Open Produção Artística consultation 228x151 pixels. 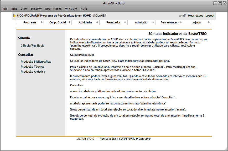pyautogui.click(x=33, y=72)
